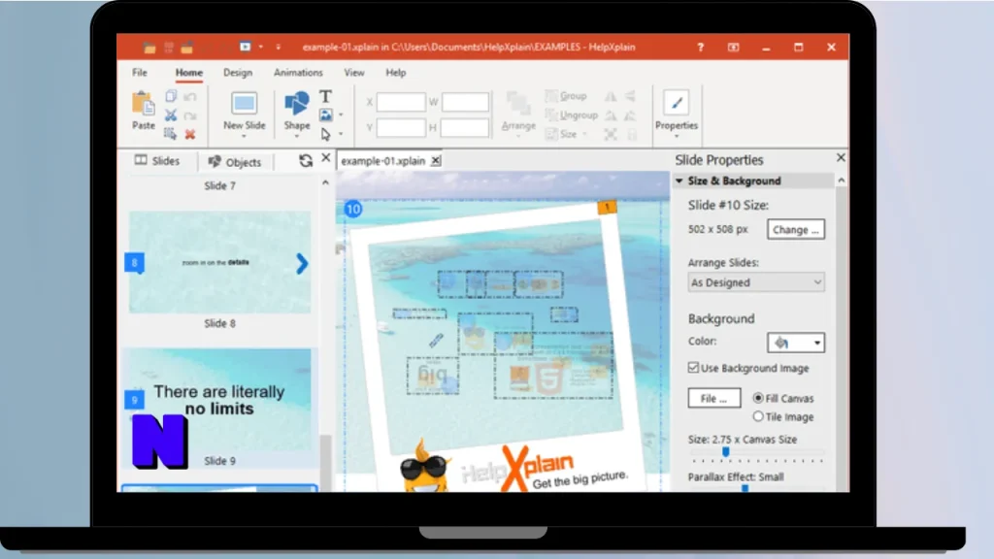
Task: Switch to the Design tab
Action: (x=238, y=72)
